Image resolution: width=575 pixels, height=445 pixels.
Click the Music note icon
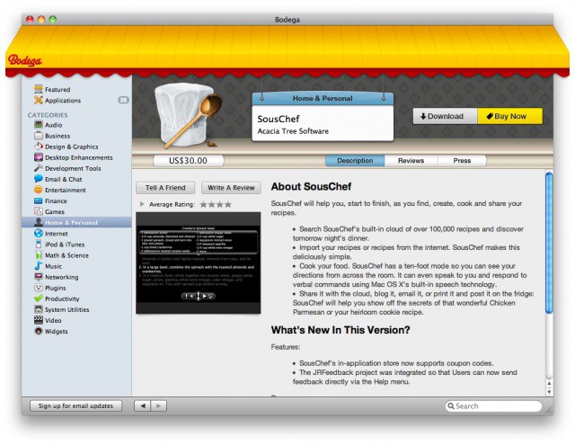[x=39, y=265]
